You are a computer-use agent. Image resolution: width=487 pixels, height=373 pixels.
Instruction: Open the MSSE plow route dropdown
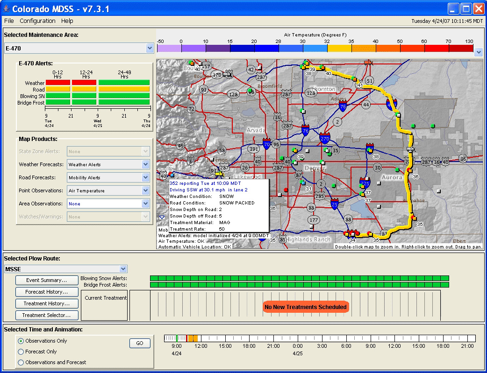coord(123,269)
